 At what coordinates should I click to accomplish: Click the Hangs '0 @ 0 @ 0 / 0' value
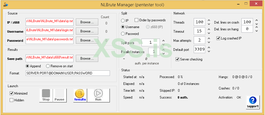(x=242, y=77)
